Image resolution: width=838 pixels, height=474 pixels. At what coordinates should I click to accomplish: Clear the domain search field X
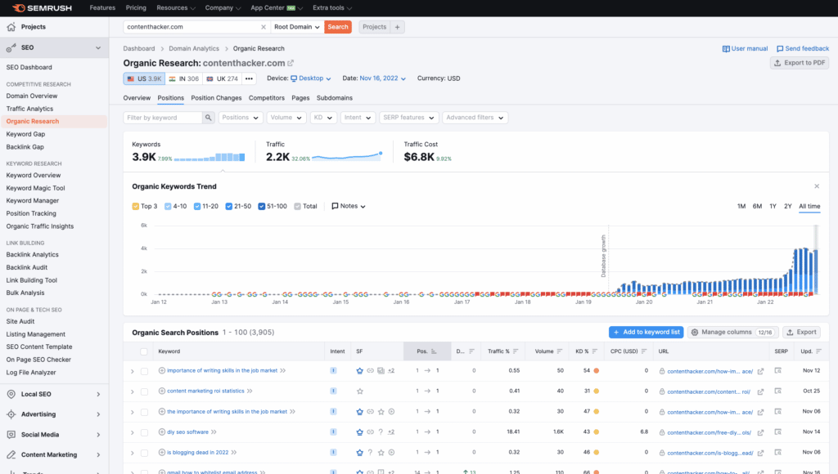point(263,27)
